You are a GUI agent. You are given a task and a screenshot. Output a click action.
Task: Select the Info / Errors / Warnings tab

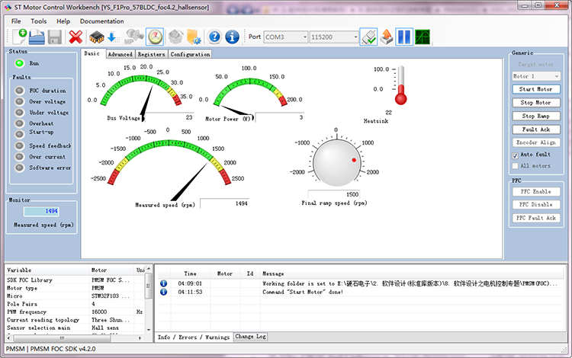click(194, 337)
